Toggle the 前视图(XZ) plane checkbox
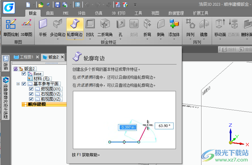Viewport: 252px width, 165px height. [31, 99]
